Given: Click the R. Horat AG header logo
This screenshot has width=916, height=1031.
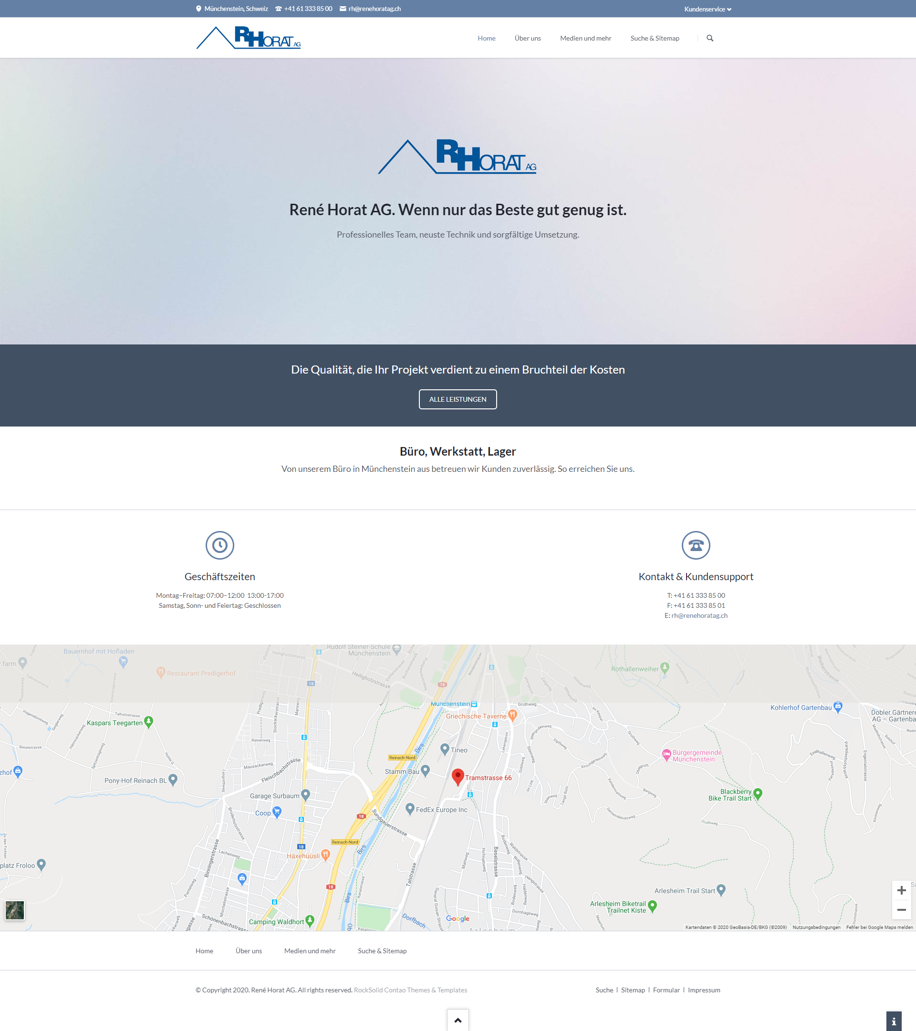Looking at the screenshot, I should [248, 38].
